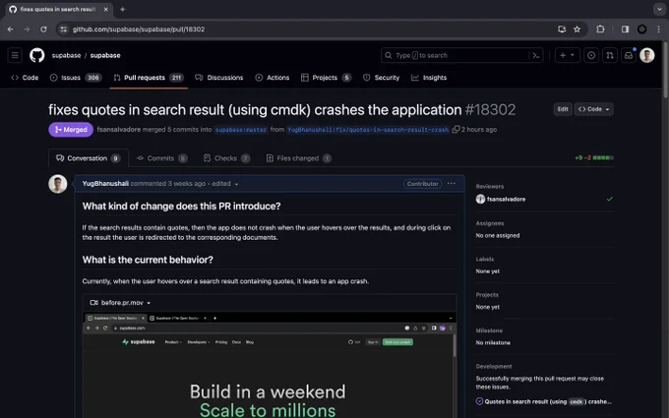
Task: Open the command palette icon in search
Action: pos(536,55)
